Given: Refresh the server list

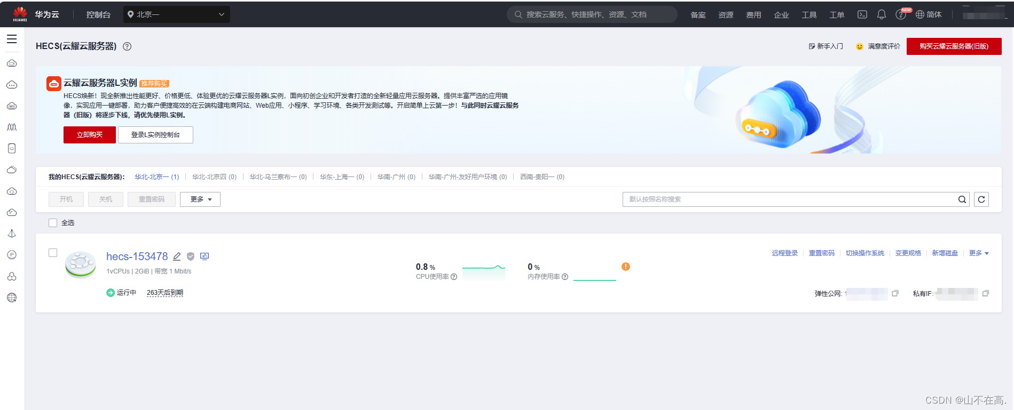Looking at the screenshot, I should 981,199.
